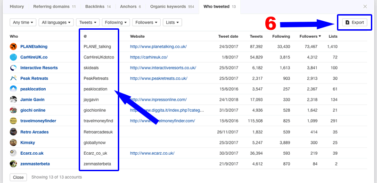Switch to the History tab
377x183 pixels.
[17, 7]
